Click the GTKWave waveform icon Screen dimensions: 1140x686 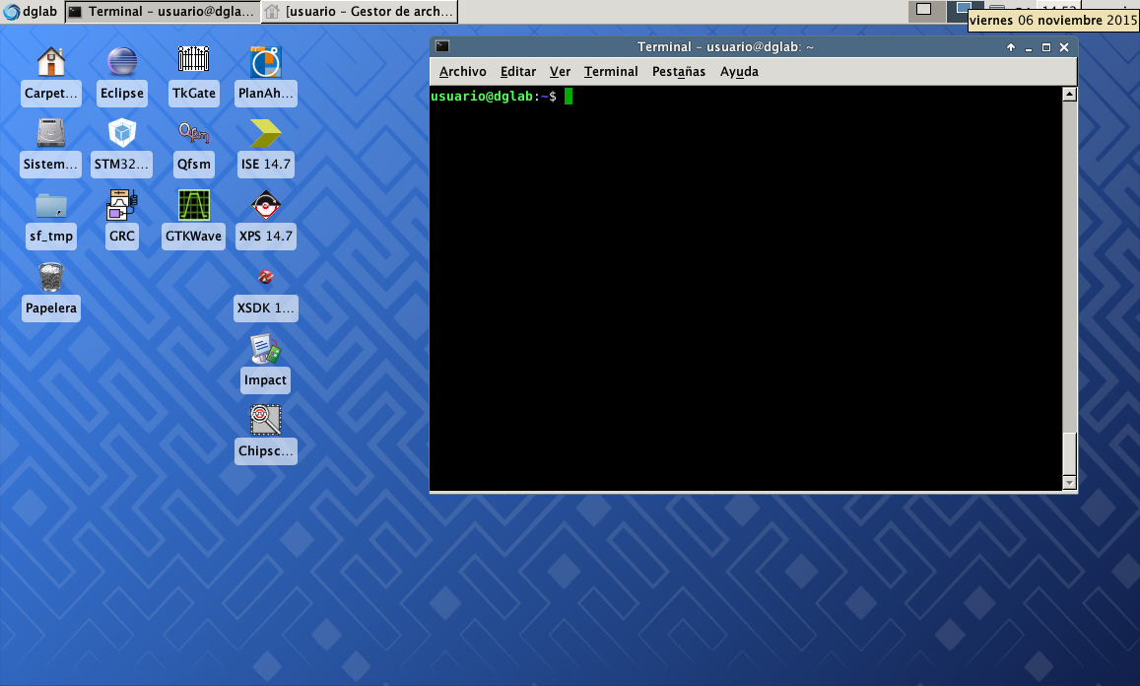(194, 206)
